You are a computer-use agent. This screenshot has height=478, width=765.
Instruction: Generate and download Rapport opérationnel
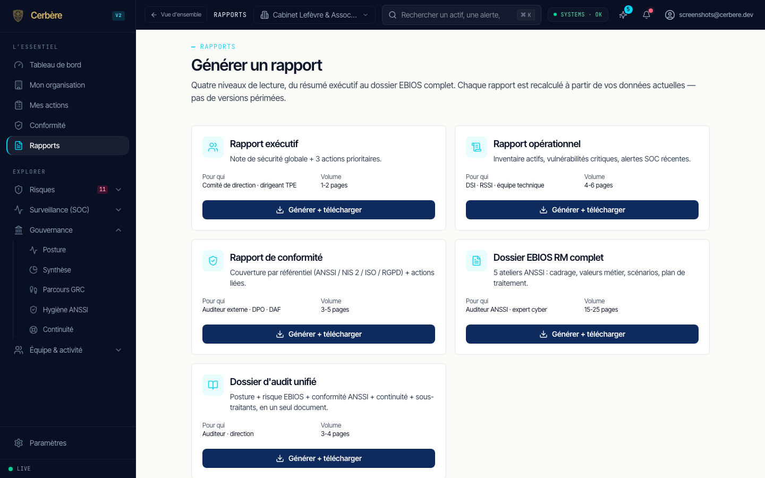pyautogui.click(x=582, y=210)
